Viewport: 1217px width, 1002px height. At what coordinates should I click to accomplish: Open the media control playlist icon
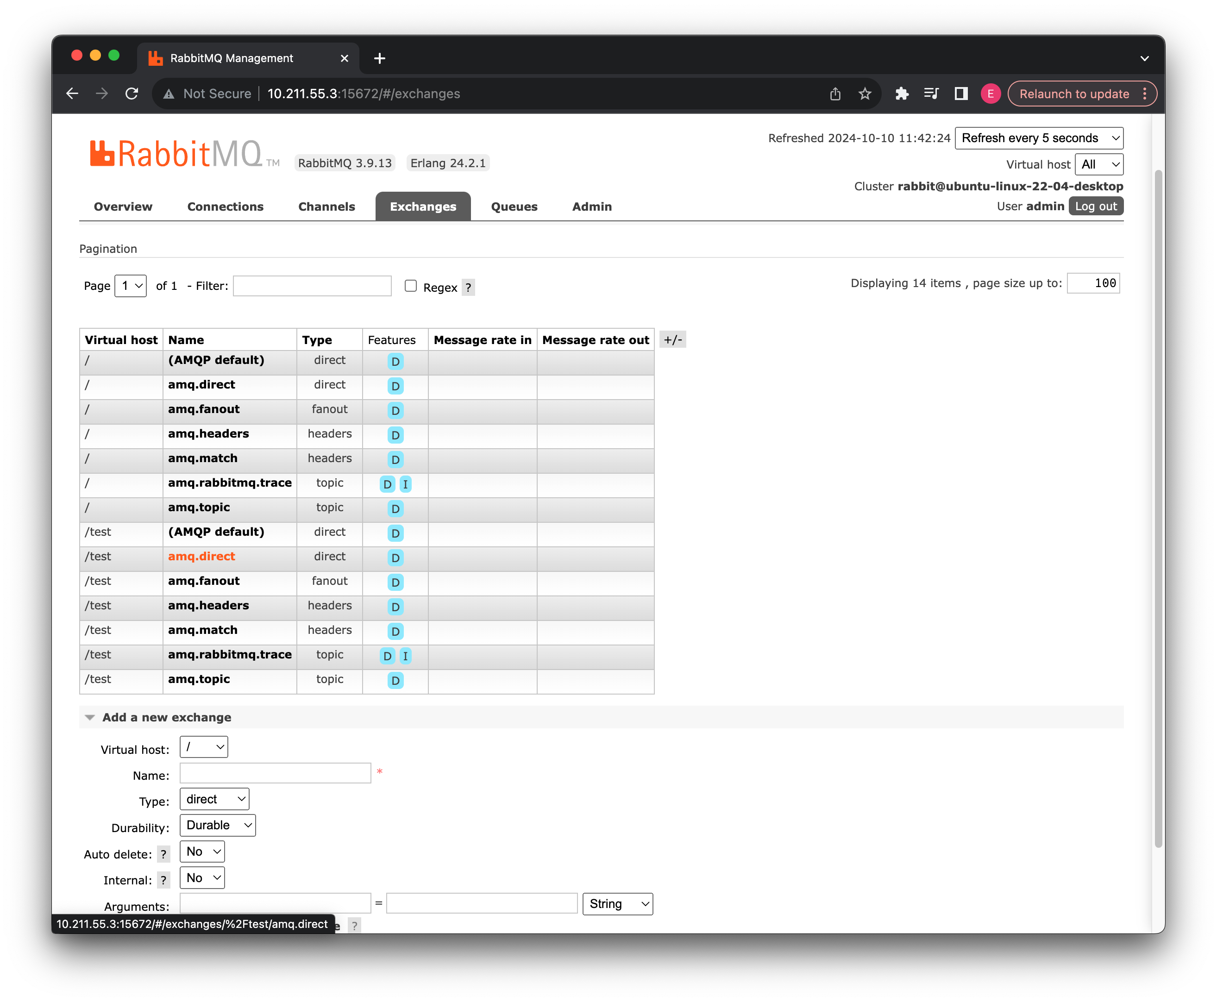(931, 94)
